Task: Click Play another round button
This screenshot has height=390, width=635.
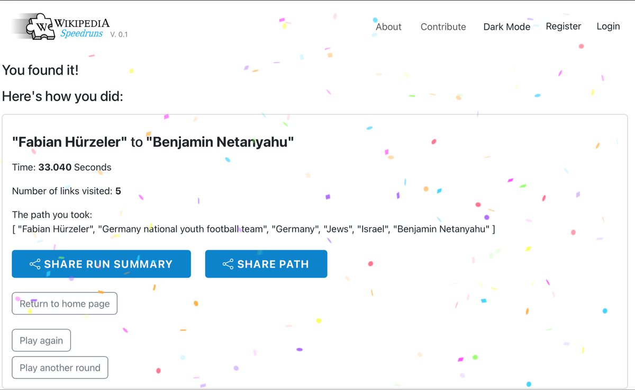Action: [60, 368]
